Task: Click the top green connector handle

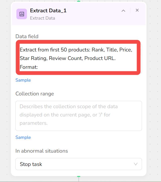Action: [x=79, y=1]
